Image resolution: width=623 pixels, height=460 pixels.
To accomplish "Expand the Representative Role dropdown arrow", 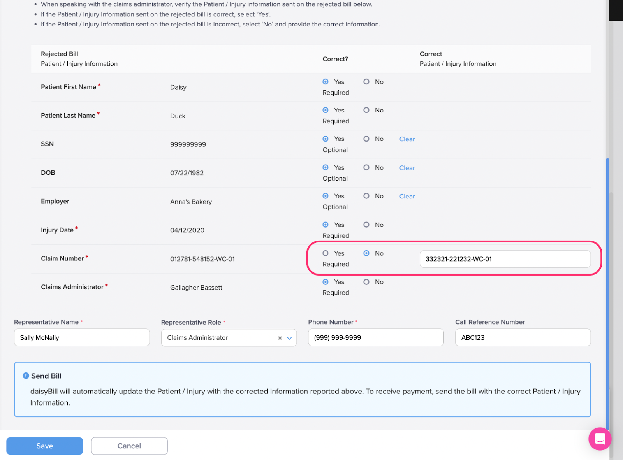I will [289, 338].
